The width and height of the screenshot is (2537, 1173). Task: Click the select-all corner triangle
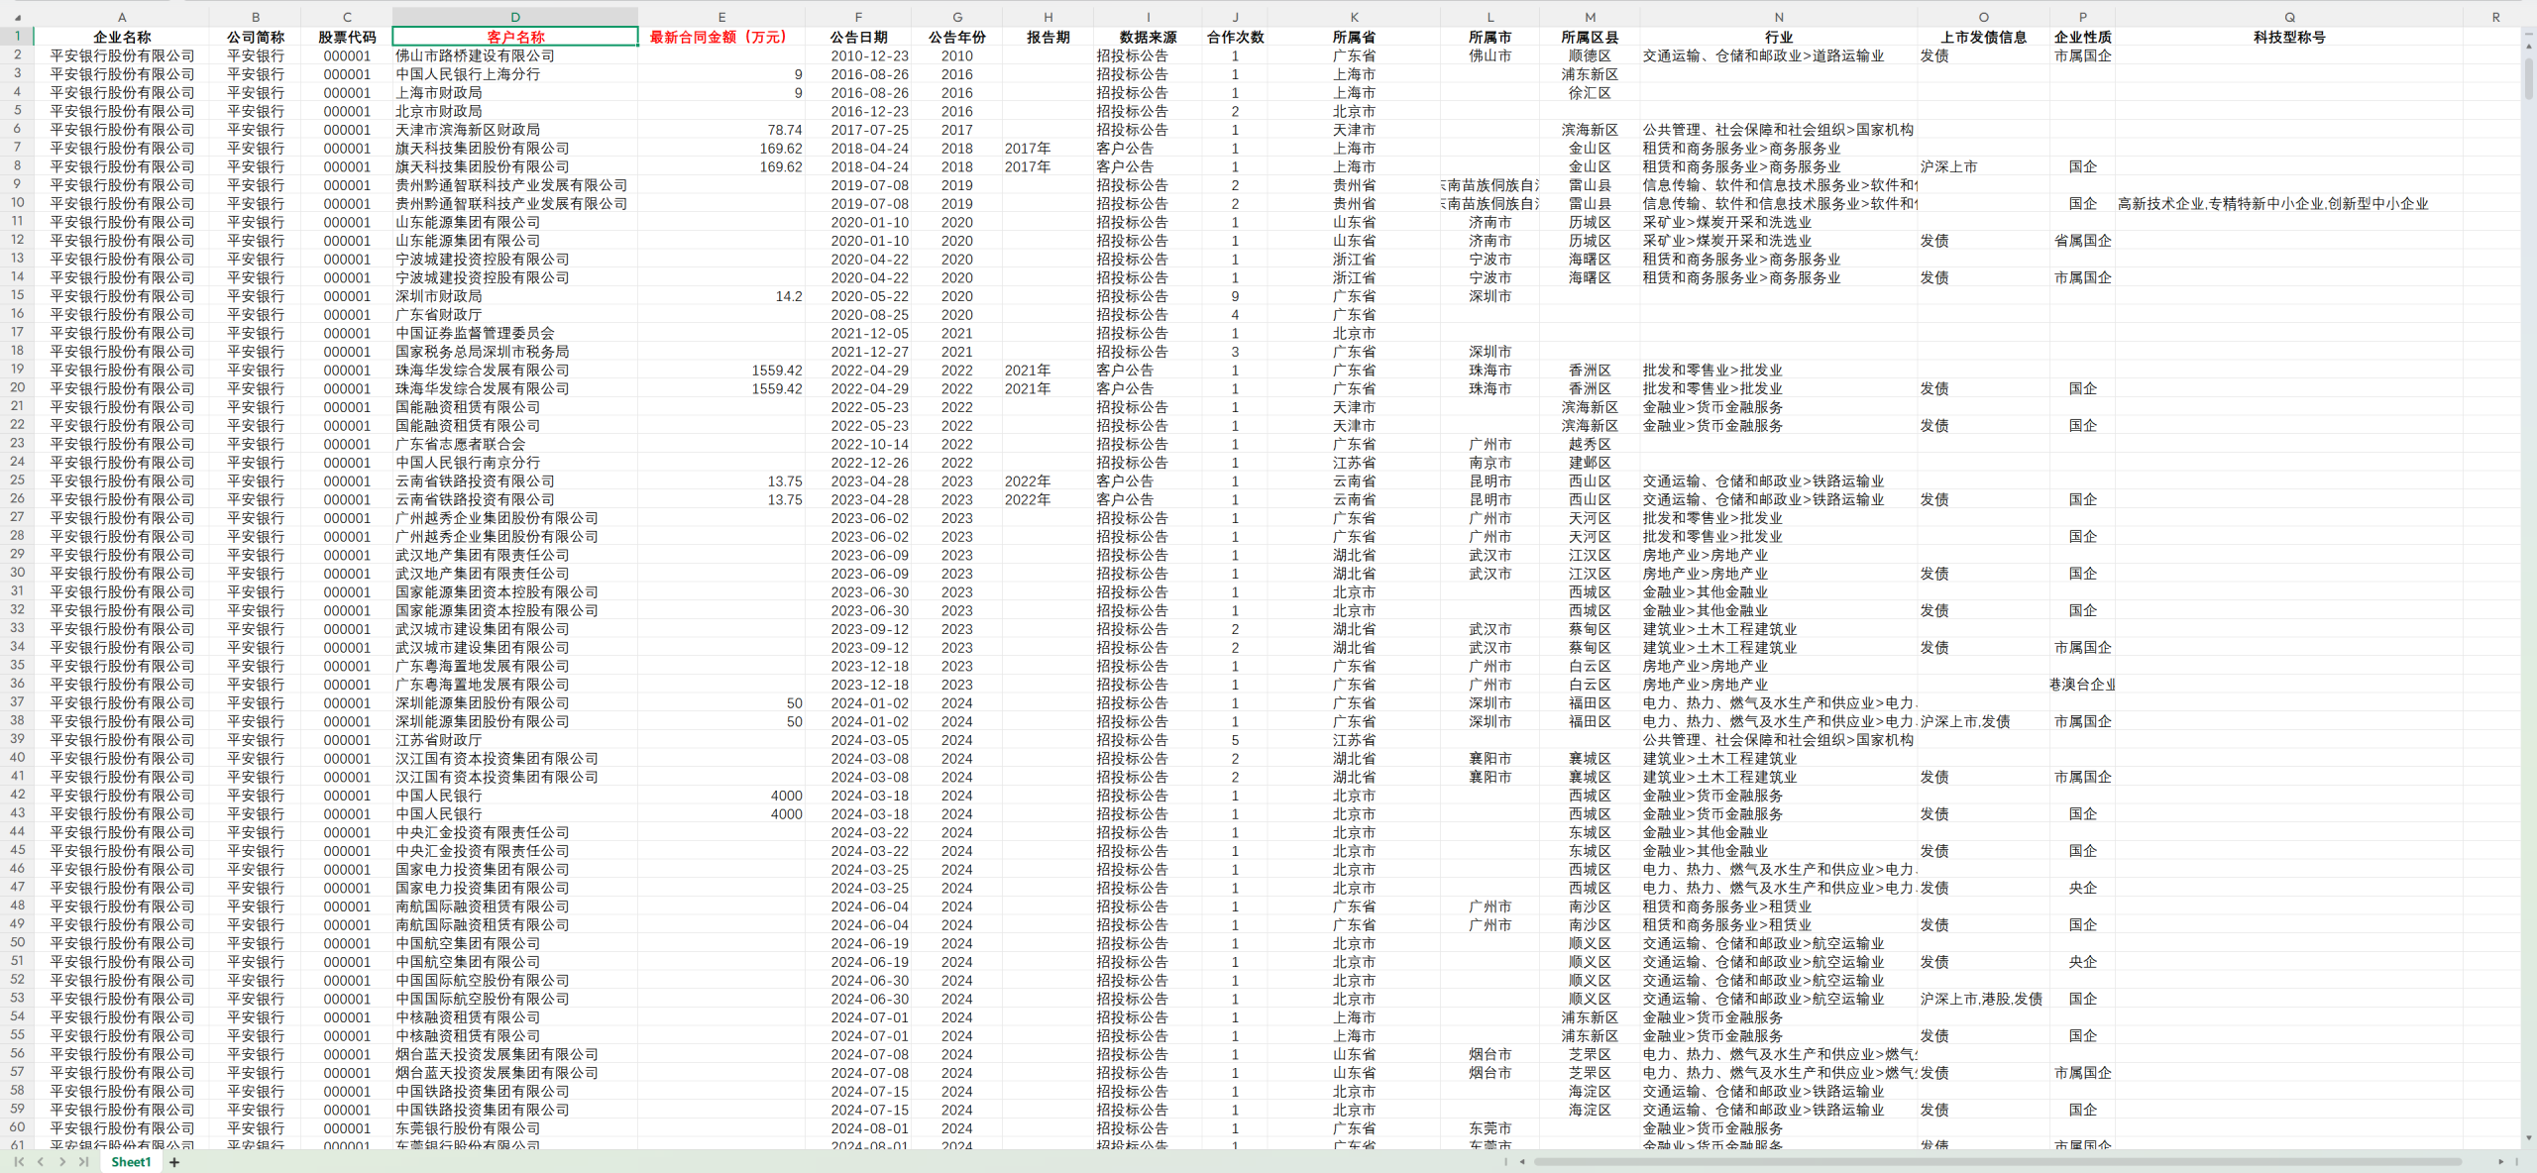pyautogui.click(x=17, y=18)
